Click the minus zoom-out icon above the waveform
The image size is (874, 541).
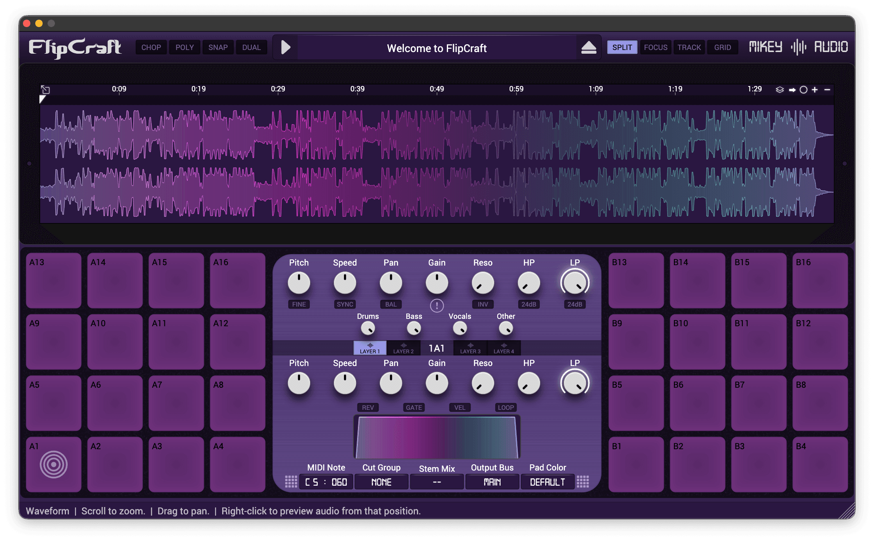(827, 90)
